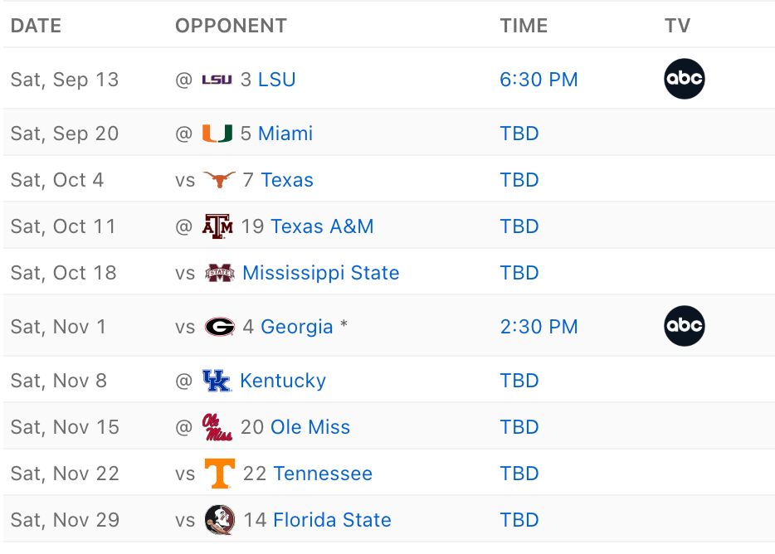The width and height of the screenshot is (775, 554).
Task: Follow the Georgia team link
Action: 296,327
